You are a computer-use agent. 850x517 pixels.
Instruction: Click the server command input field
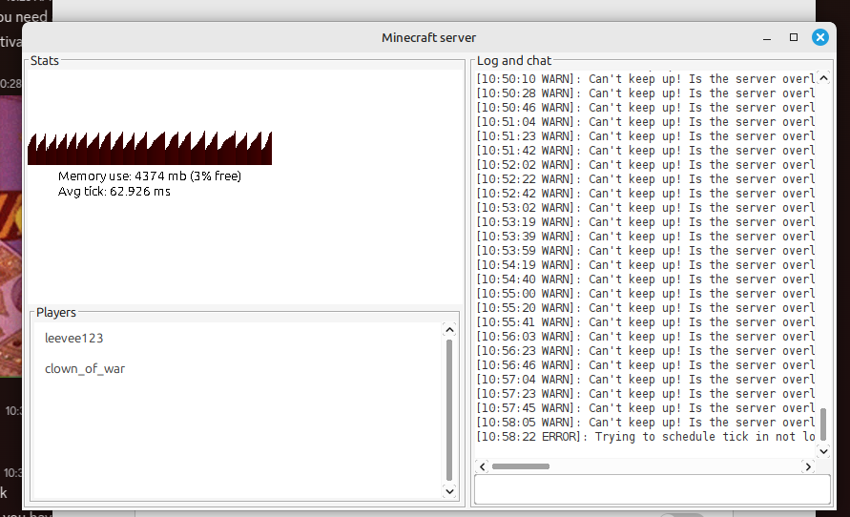653,488
